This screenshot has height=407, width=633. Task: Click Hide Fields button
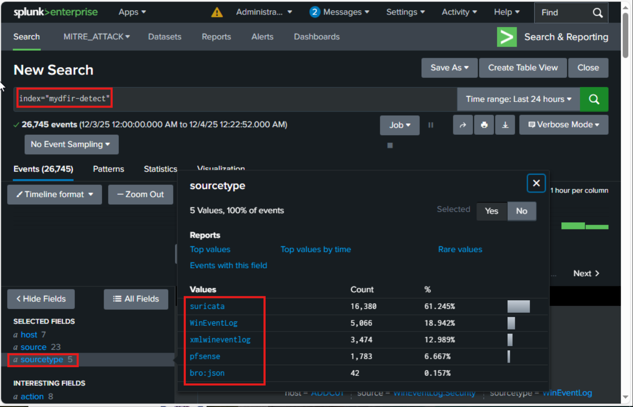coord(41,299)
